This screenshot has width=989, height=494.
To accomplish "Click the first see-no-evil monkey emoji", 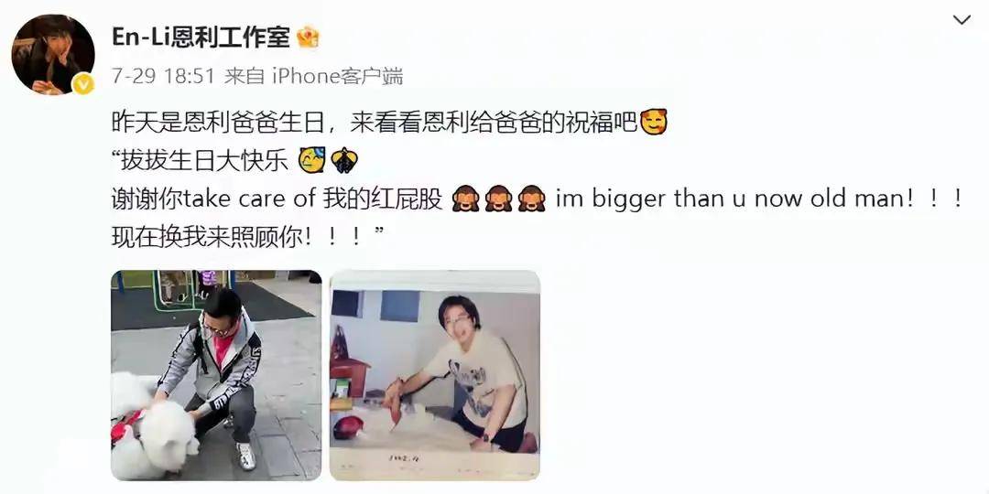I will pos(466,199).
